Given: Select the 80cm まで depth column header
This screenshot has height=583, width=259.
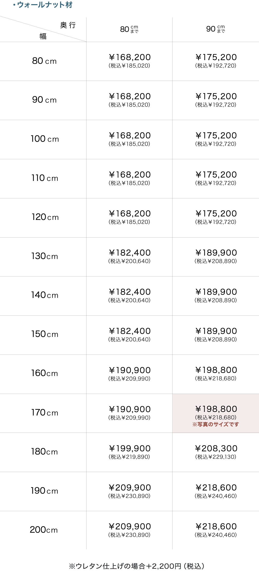Looking at the screenshot, I should click(x=129, y=29).
